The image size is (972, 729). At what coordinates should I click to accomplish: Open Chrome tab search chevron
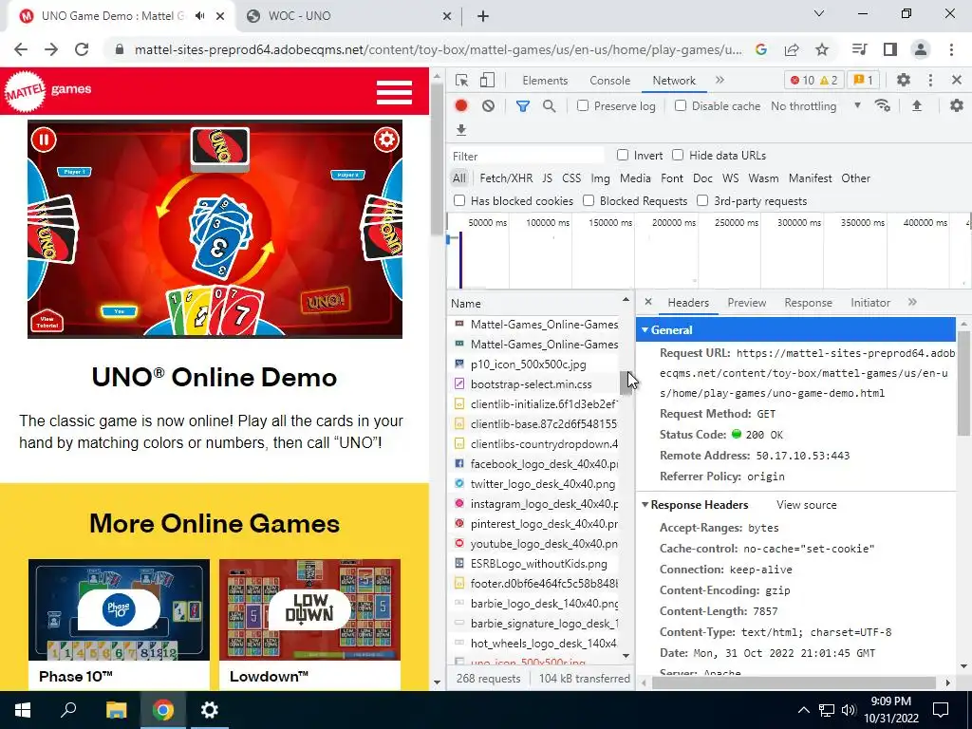(x=819, y=13)
